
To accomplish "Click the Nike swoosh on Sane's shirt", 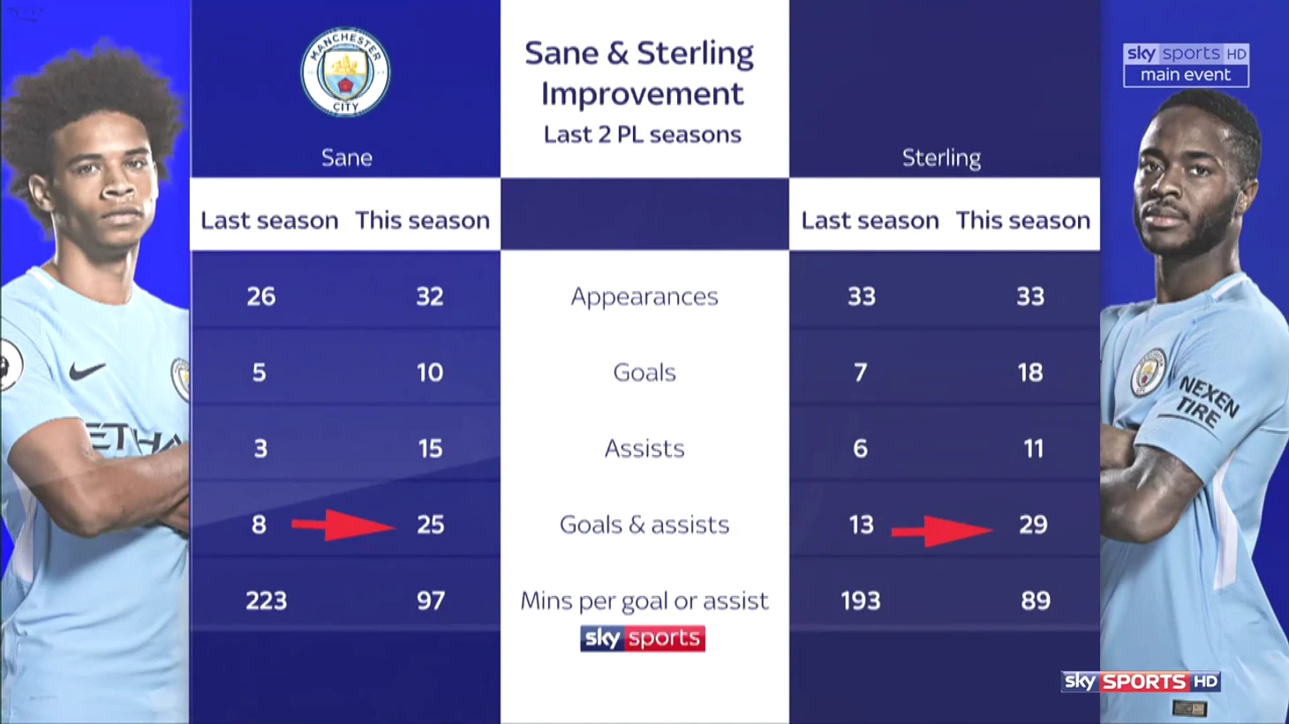I will [87, 372].
